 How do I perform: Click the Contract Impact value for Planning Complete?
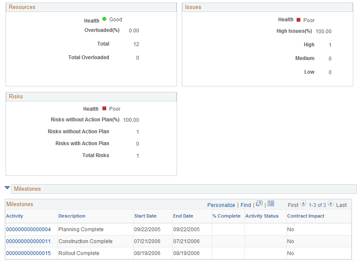[291, 229]
